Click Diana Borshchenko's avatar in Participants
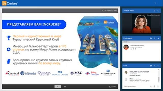Screen dimensions: 163x91 pyautogui.click(x=126, y=47)
